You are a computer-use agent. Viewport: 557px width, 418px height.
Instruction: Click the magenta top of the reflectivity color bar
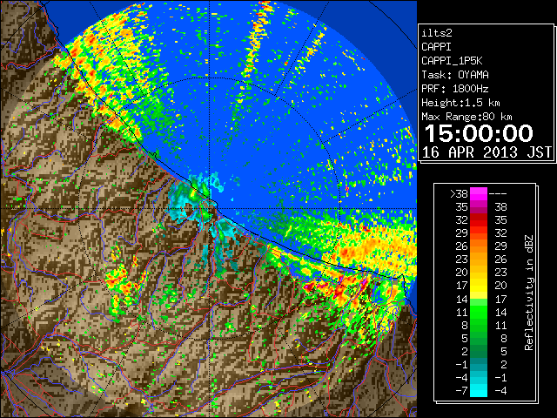[479, 194]
